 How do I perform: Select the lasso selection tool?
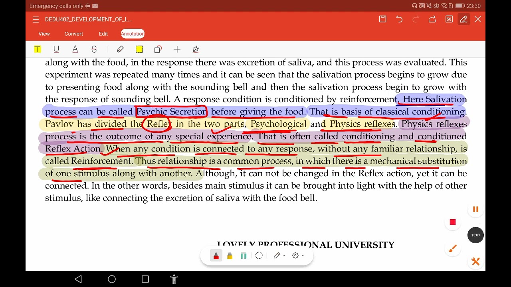click(259, 256)
